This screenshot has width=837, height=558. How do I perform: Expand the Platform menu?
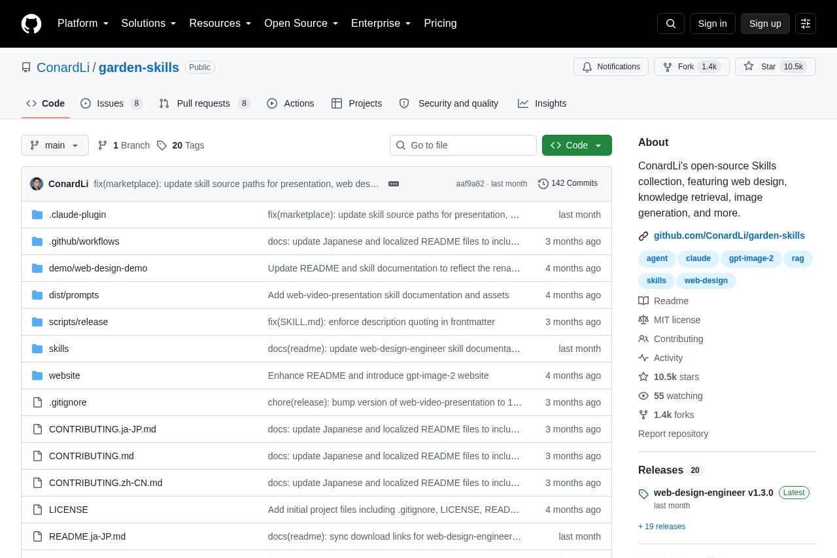click(83, 24)
